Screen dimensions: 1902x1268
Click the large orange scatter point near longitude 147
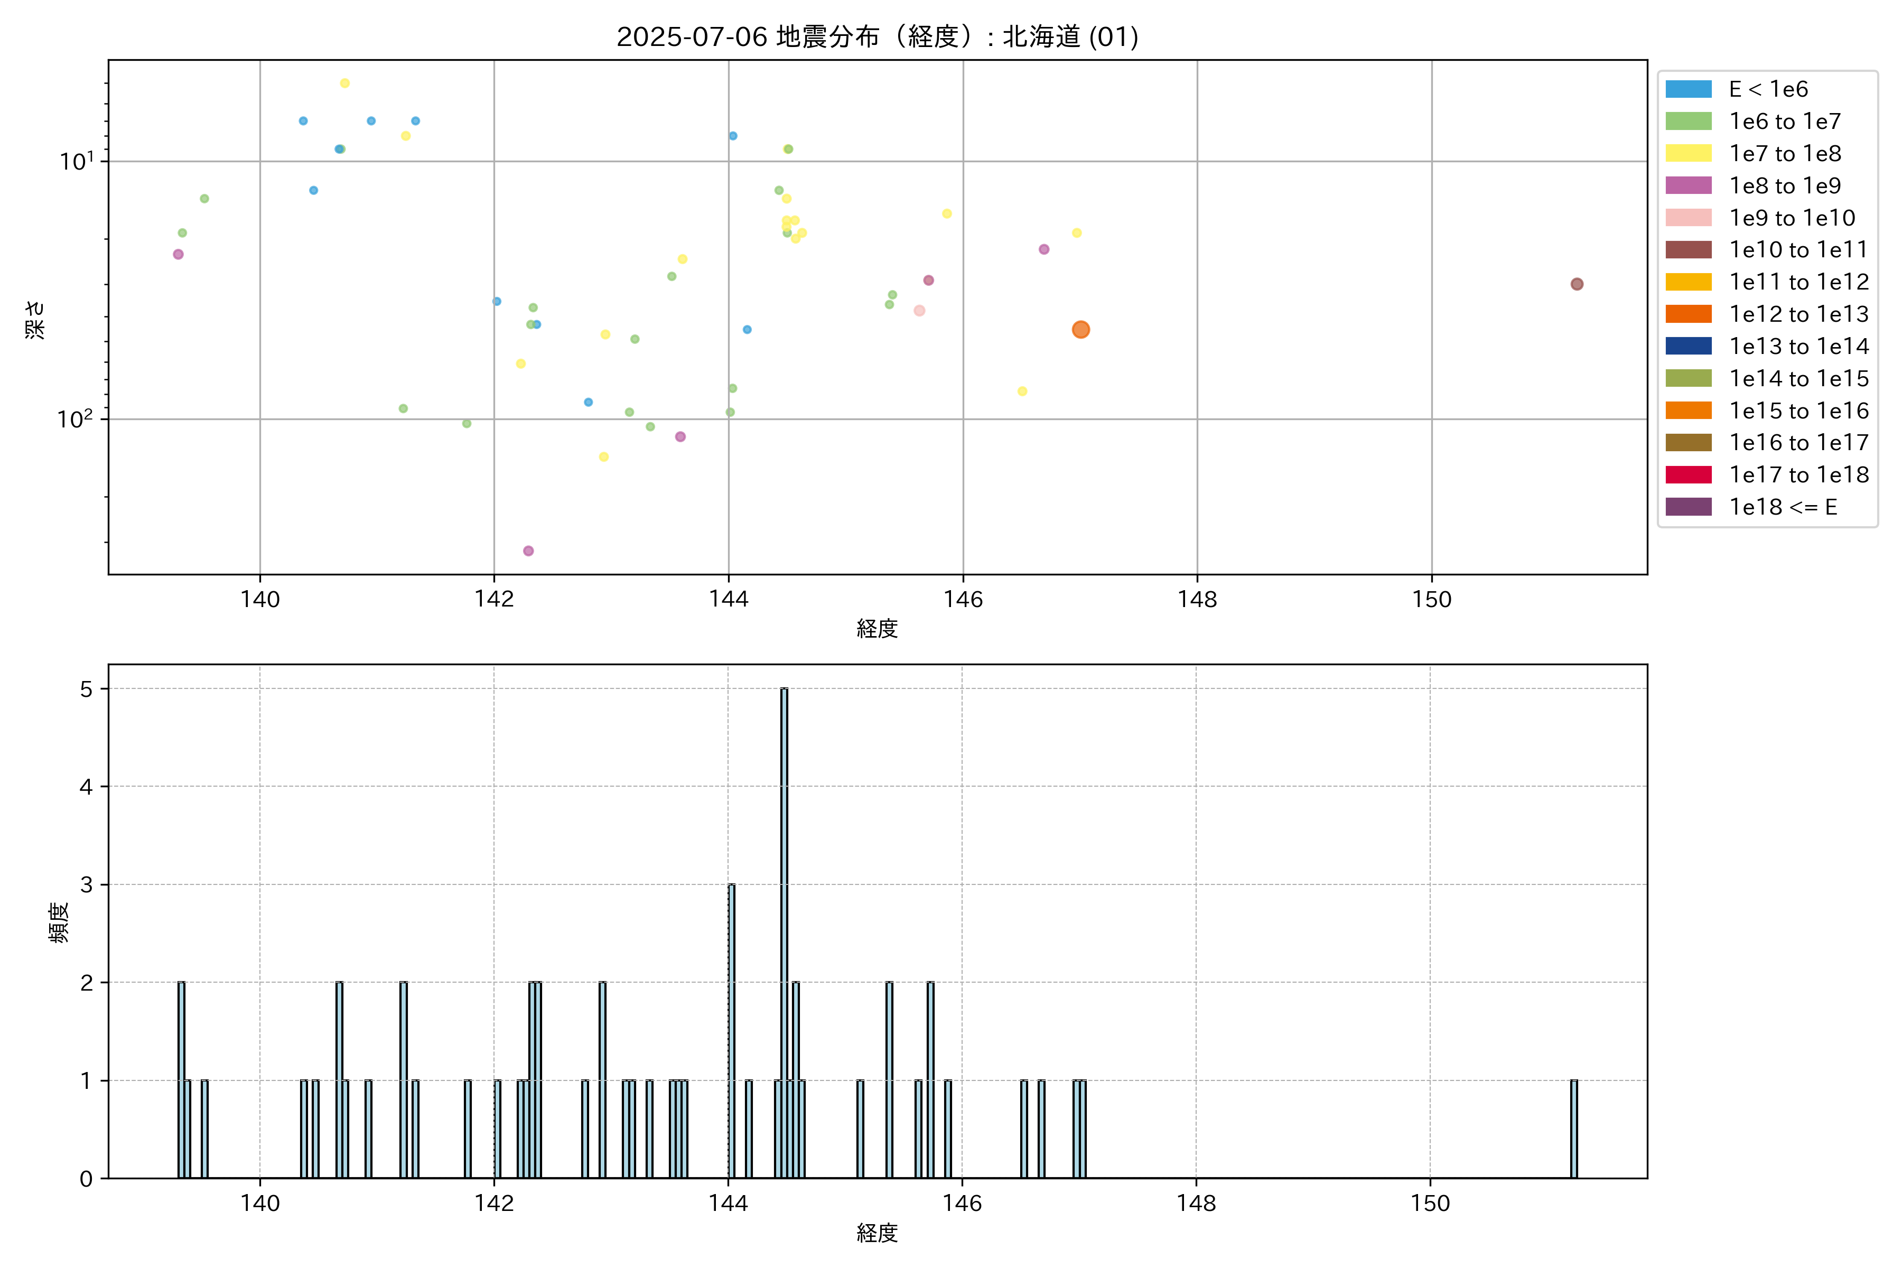pos(1080,329)
